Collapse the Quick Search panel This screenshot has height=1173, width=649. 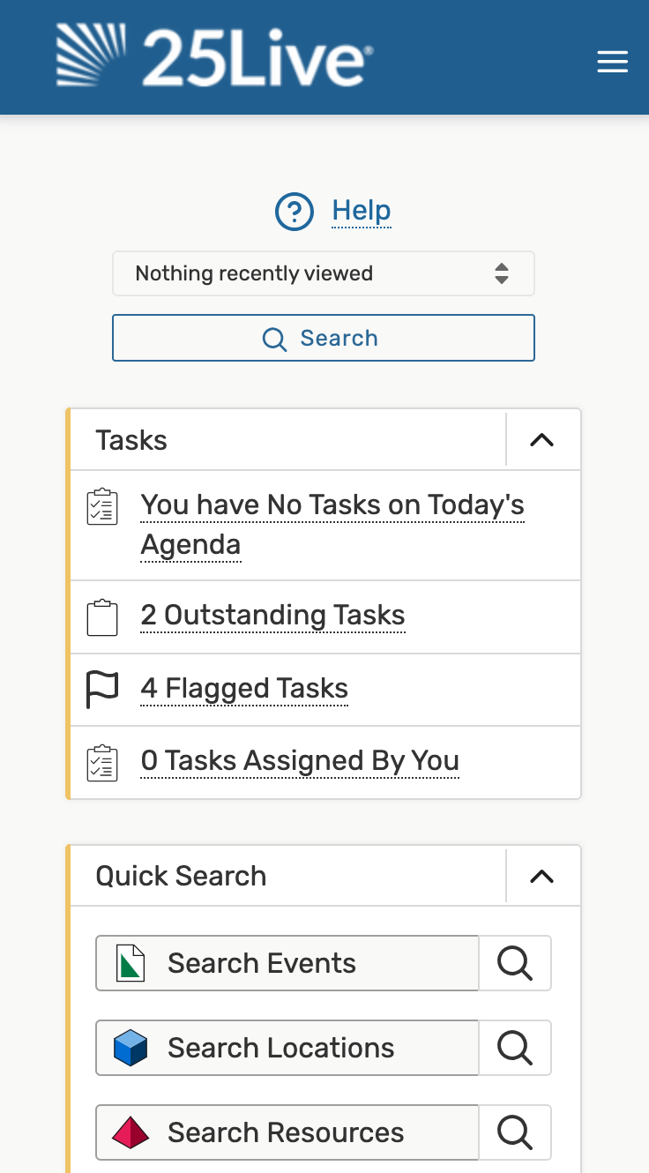(541, 876)
